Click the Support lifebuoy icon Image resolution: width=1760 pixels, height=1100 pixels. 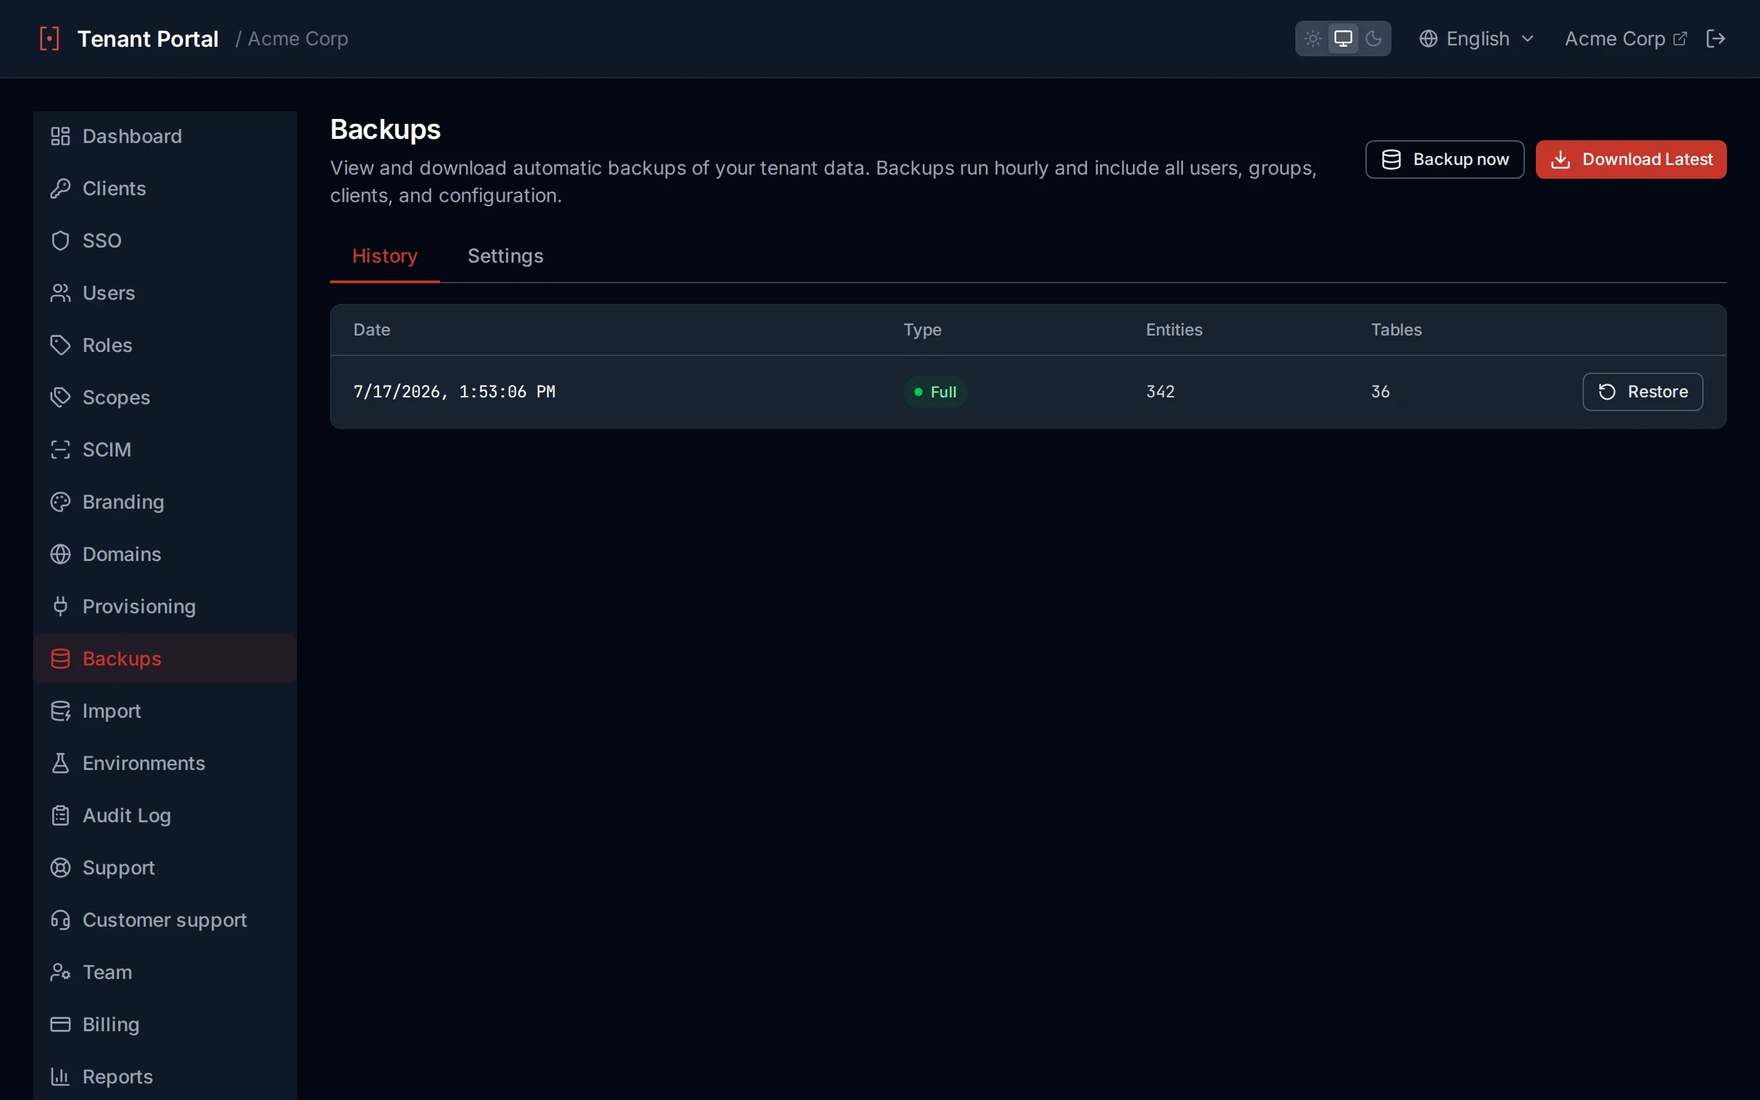click(x=60, y=868)
